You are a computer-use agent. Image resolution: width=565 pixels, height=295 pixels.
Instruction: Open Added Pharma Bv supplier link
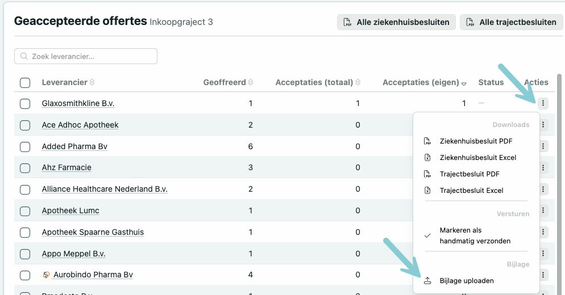click(74, 146)
